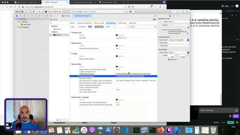Click the Xcode Run (play) button
Screen dimensions: 240x135
[x=34, y=12]
